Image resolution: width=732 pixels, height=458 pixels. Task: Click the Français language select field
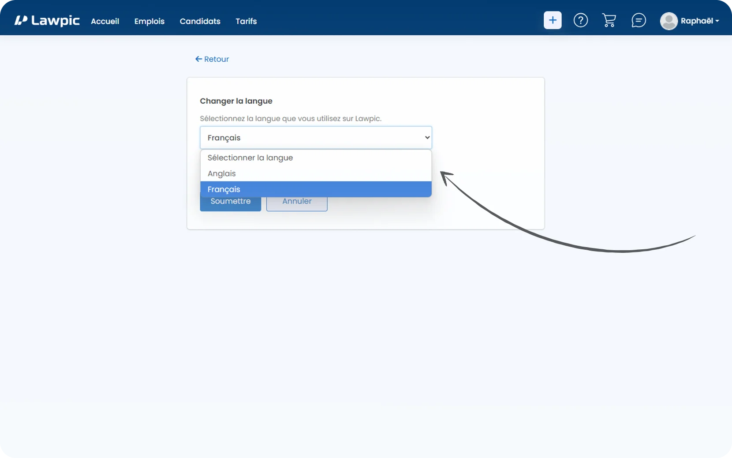(309, 138)
